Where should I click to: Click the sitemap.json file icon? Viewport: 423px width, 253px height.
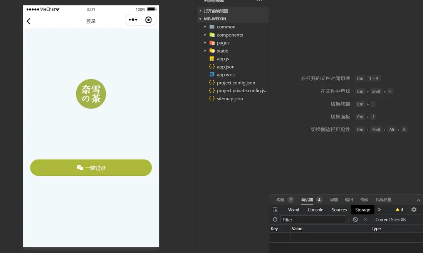tap(212, 98)
